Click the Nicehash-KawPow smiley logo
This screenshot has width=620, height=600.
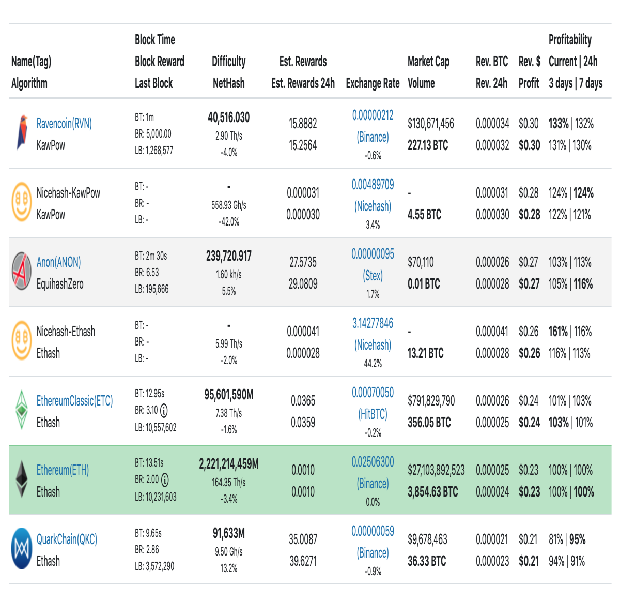click(x=22, y=202)
